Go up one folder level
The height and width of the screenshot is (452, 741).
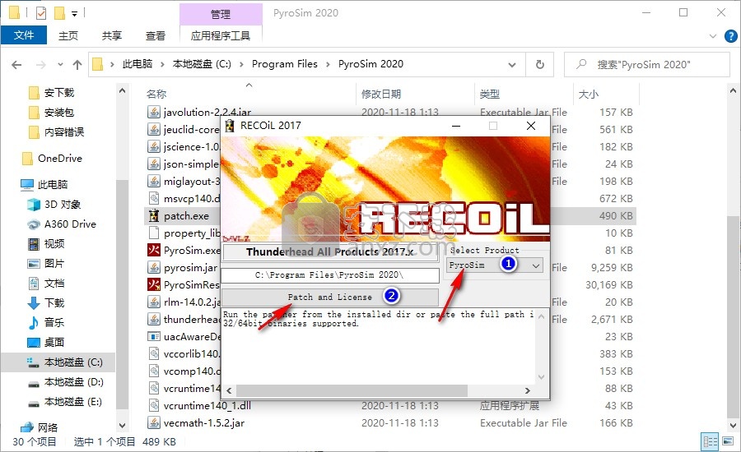(x=77, y=65)
